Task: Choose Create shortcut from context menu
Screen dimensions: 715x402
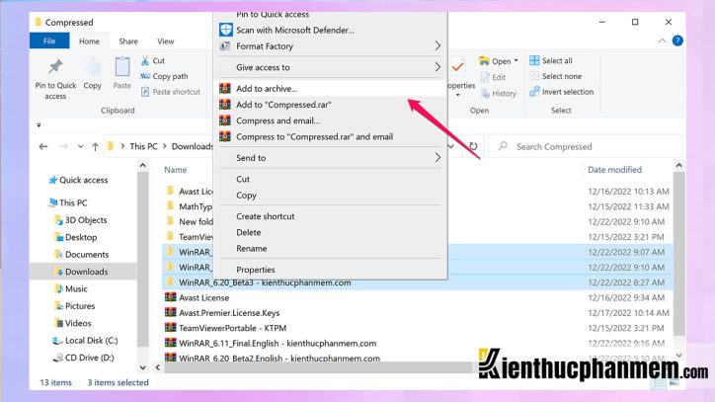Action: click(x=329, y=216)
